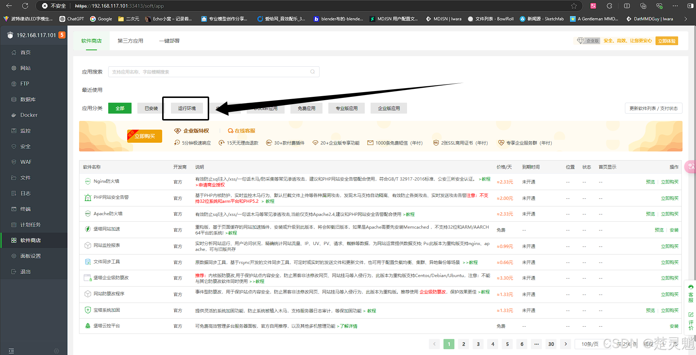Open the 评价 feedback floating button

[x=691, y=321]
